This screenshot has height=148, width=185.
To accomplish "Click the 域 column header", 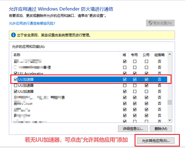I will (x=124, y=55).
